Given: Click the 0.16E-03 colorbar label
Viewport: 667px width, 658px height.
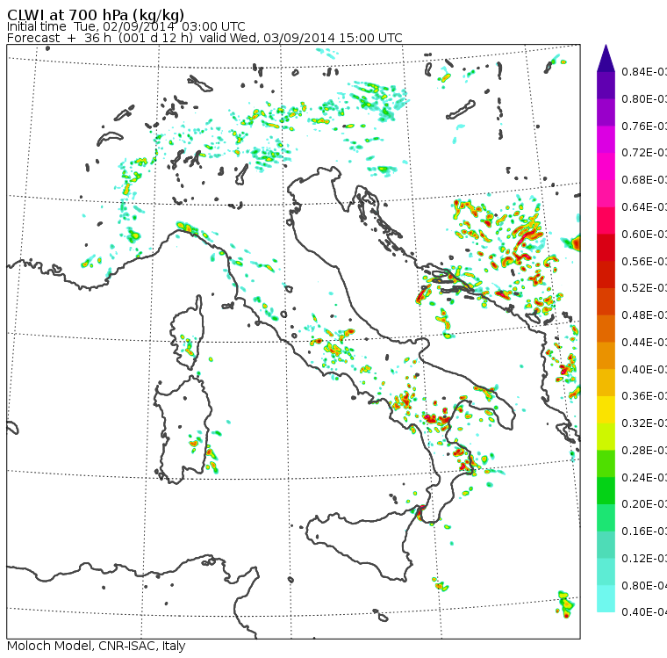Looking at the screenshot, I should click(x=644, y=531).
